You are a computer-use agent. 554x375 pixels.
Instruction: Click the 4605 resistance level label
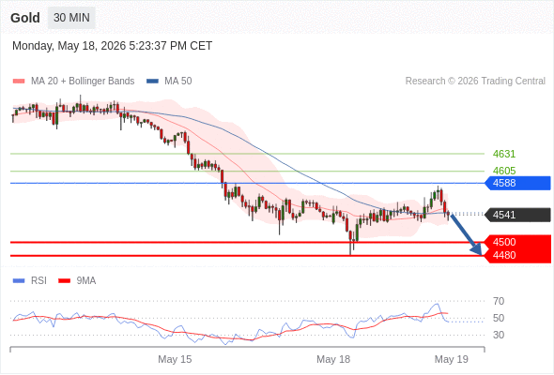[x=504, y=172]
